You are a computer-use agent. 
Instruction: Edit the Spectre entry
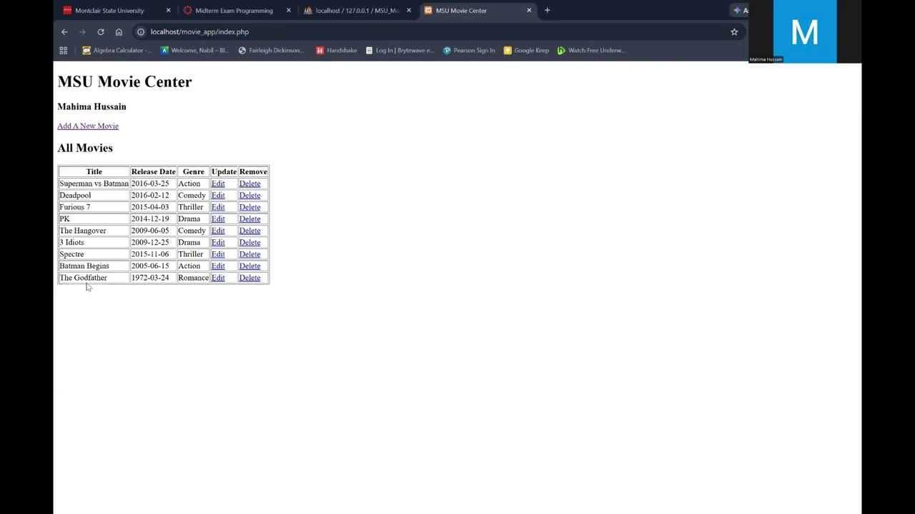218,255
